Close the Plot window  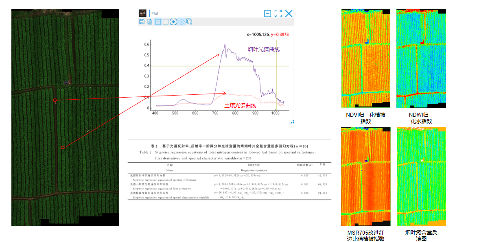pyautogui.click(x=289, y=13)
